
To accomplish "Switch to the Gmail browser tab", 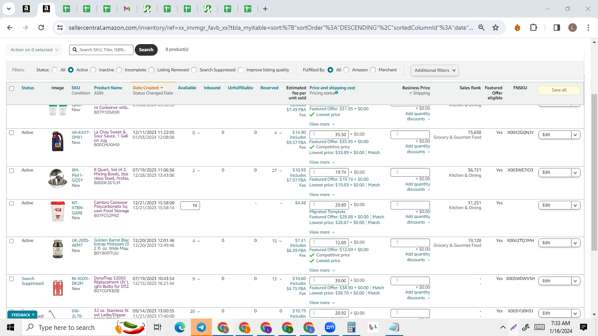I will tap(127, 9).
